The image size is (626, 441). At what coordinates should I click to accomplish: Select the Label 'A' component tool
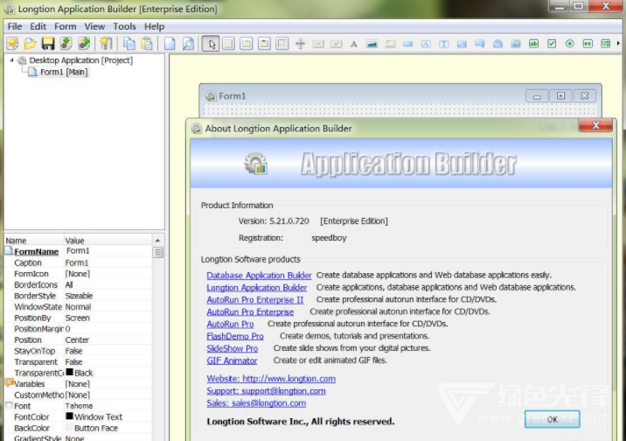tap(354, 43)
